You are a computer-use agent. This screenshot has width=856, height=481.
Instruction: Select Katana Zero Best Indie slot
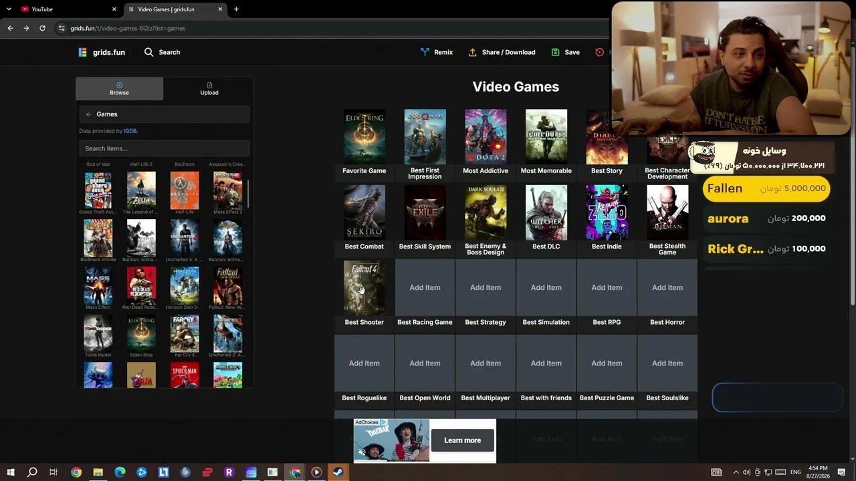pos(607,212)
